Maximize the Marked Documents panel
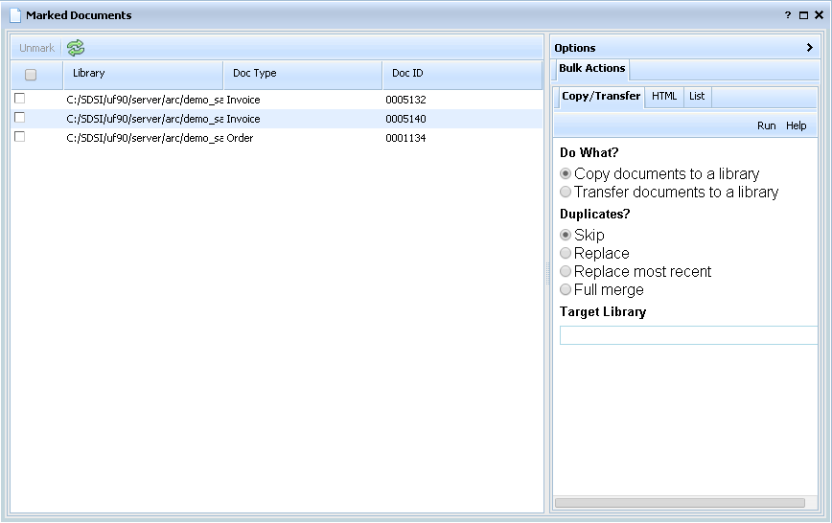Image resolution: width=832 pixels, height=523 pixels. coord(803,15)
